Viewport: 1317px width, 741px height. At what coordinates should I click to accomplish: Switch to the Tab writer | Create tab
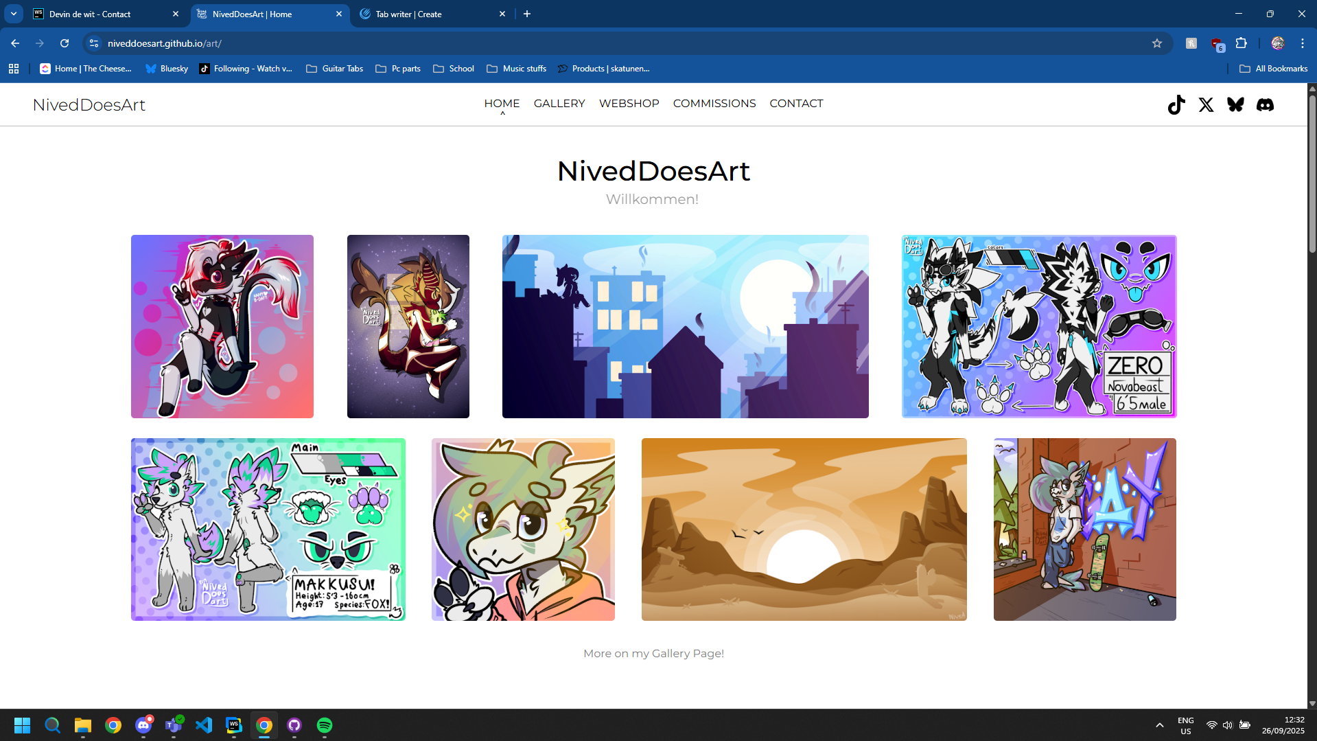(x=432, y=14)
